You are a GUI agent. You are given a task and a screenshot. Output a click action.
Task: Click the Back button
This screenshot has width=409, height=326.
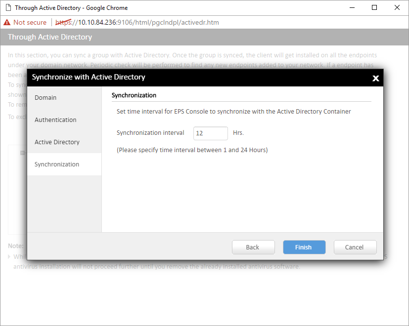point(253,247)
